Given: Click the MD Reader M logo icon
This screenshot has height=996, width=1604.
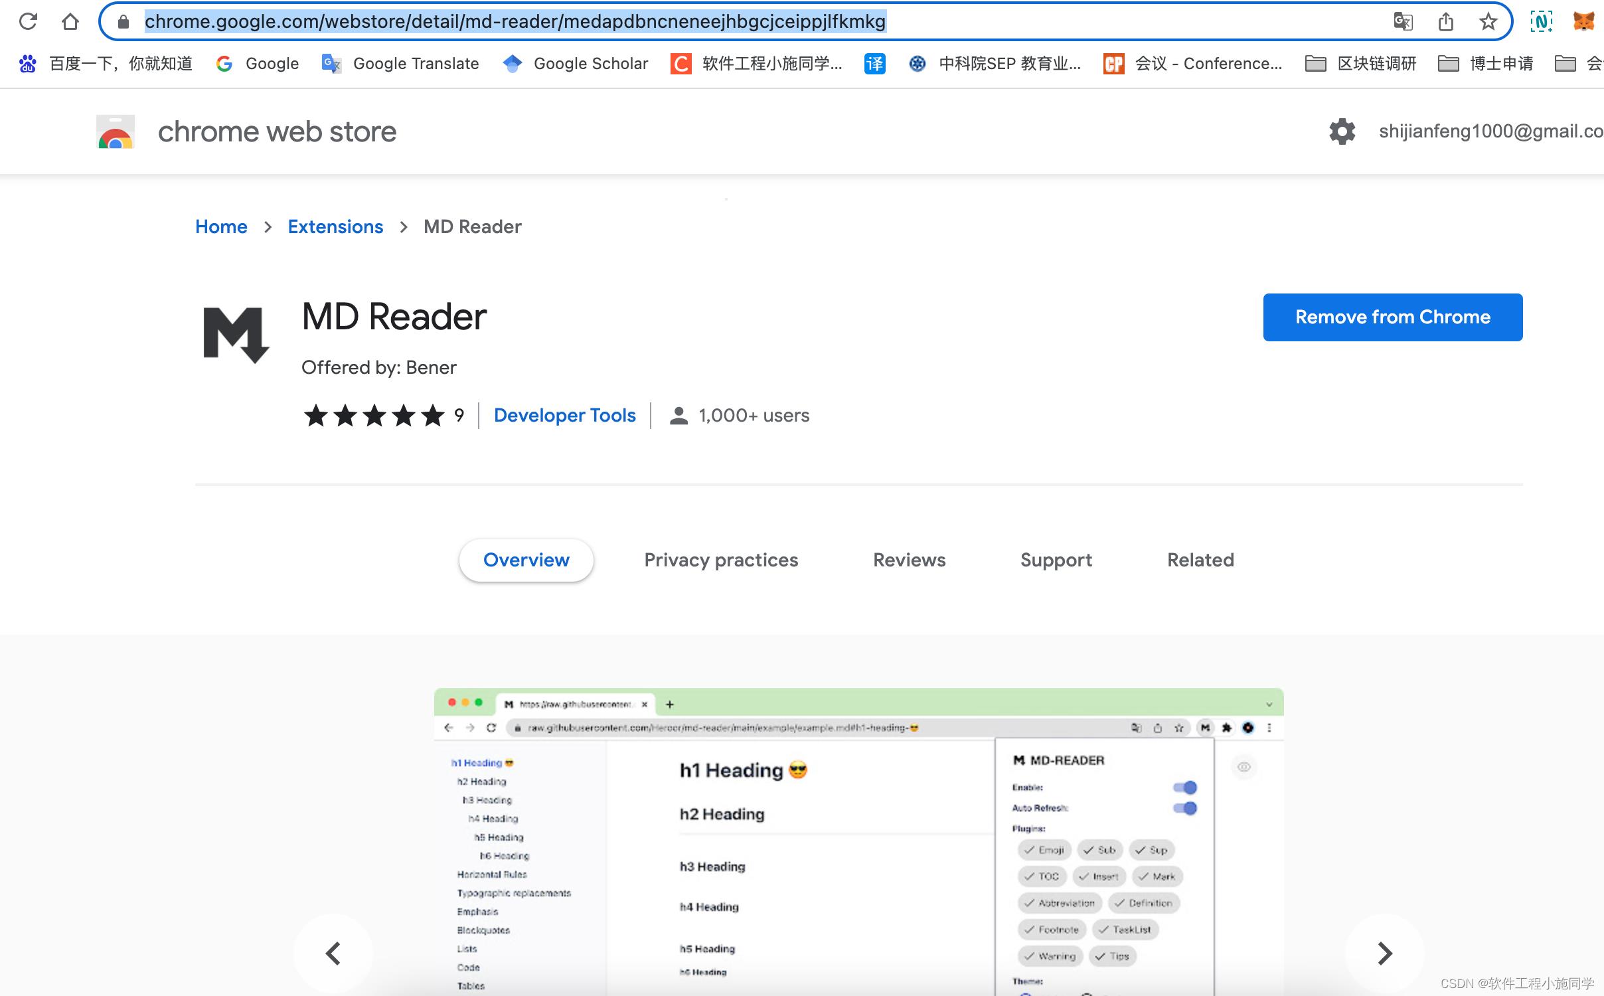Looking at the screenshot, I should coord(236,335).
